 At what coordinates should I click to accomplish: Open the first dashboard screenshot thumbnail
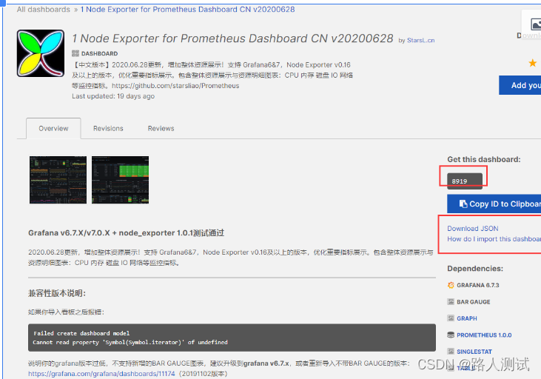(x=58, y=180)
